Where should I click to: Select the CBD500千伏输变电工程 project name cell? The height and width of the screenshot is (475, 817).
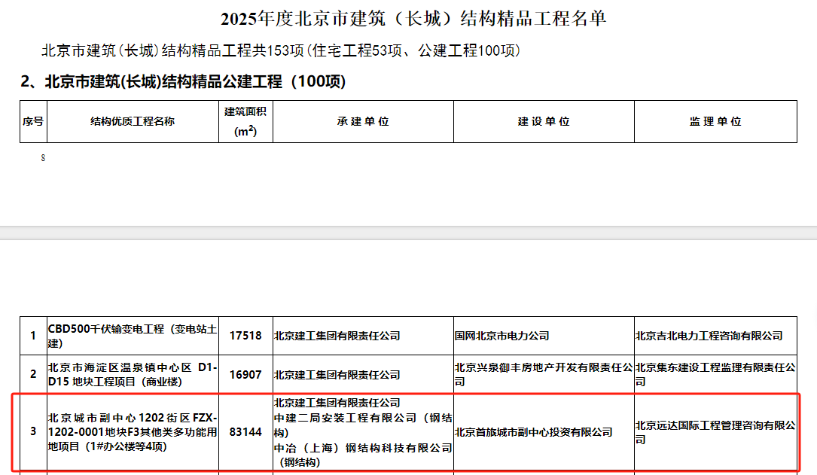click(133, 336)
